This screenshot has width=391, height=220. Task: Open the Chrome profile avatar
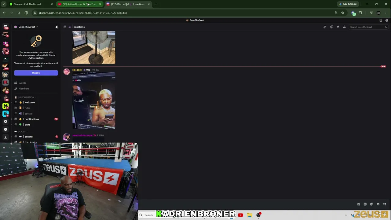[379, 13]
